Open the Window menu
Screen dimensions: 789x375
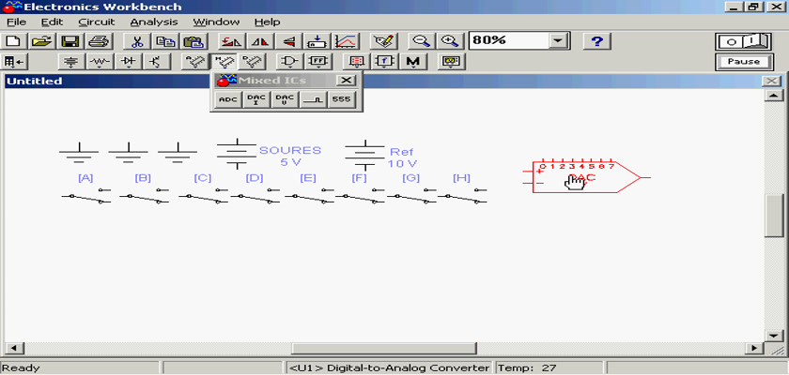(216, 22)
